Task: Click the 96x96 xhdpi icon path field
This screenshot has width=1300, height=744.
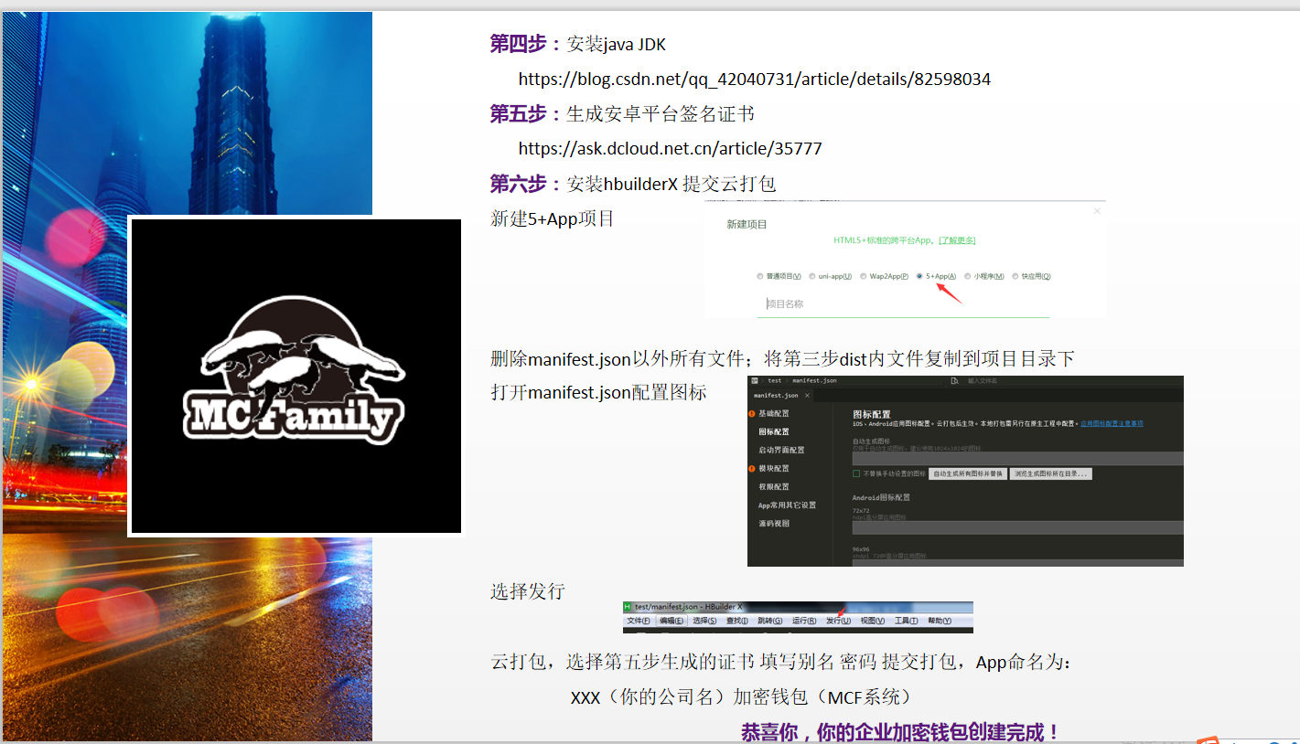Action: [1018, 562]
